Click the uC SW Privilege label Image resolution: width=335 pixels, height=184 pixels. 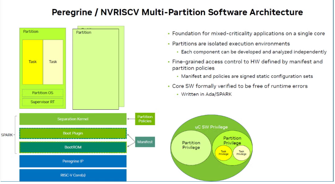point(211,127)
